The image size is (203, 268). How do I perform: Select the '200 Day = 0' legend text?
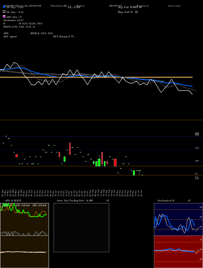point(14,17)
